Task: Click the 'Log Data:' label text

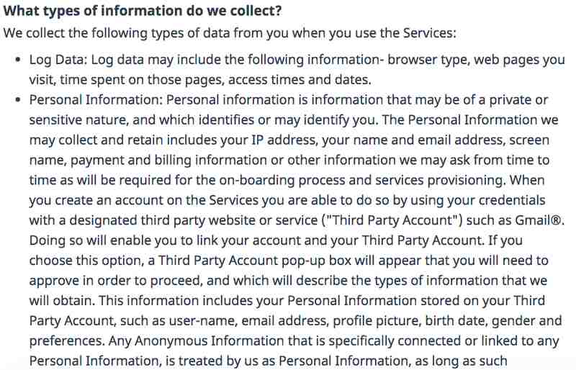Action: coord(58,60)
